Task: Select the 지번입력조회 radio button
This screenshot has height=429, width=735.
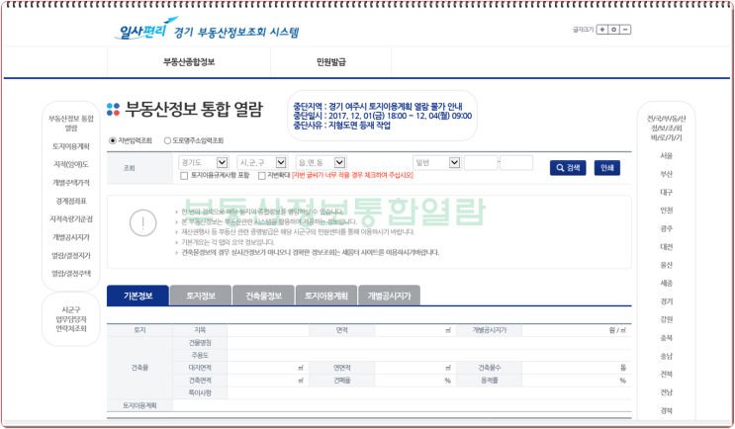Action: pos(113,140)
